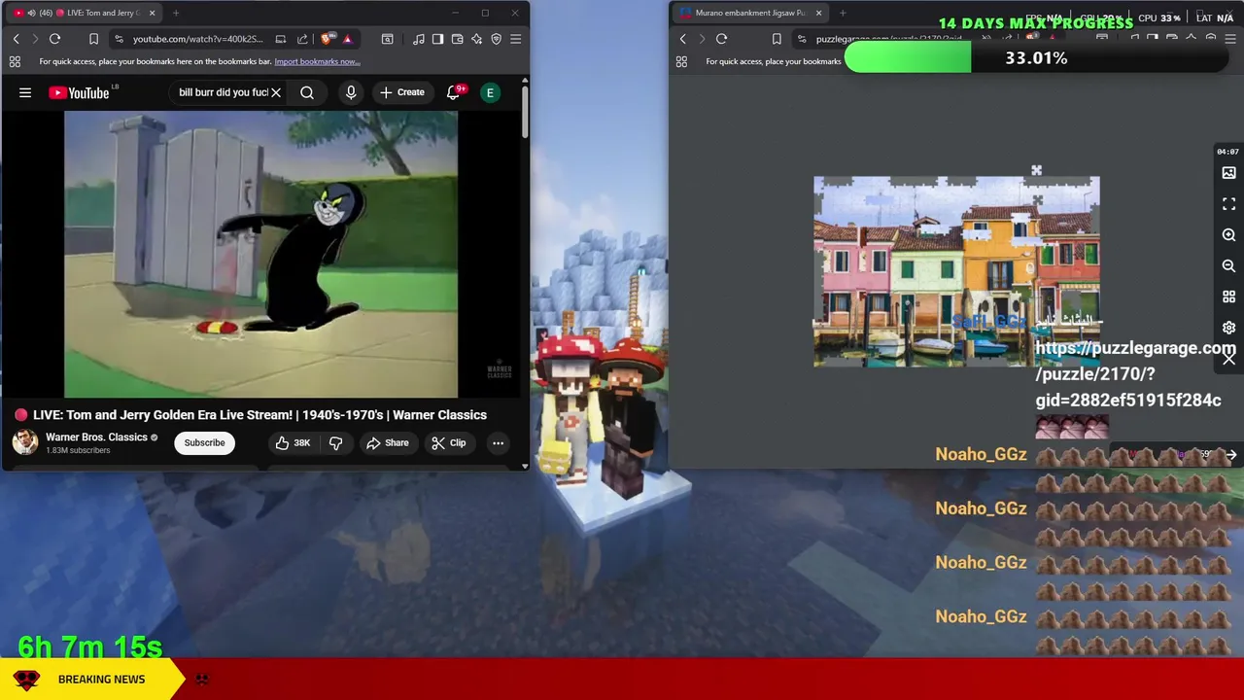Show puzzle preview image icon
The image size is (1244, 700).
1228,173
